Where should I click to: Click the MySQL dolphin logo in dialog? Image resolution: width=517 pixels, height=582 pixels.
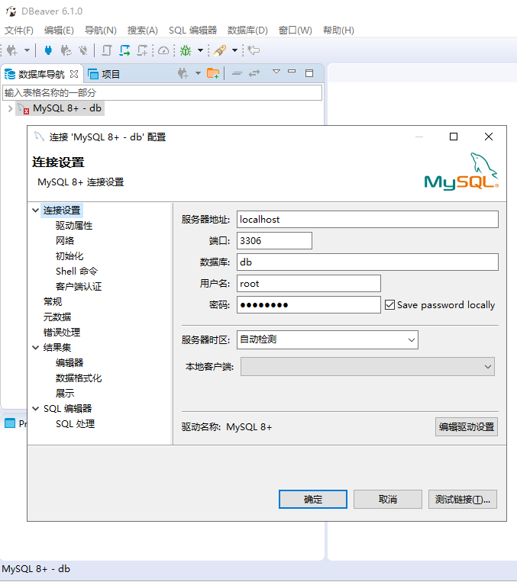[x=461, y=171]
